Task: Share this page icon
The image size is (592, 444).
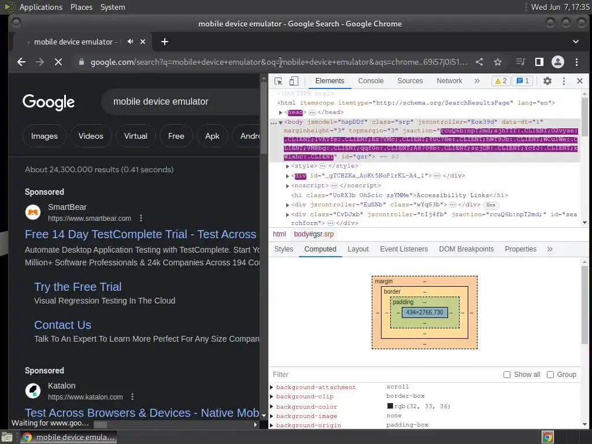Action: coord(479,62)
